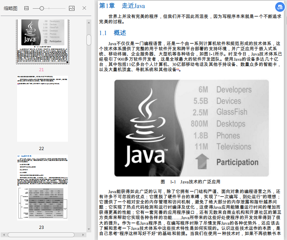
Task: Click the thumbnail size slider handle
Action: [42, 8]
